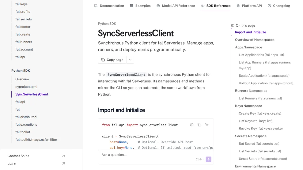Jump to Revoke Key section
The image size is (303, 170).
[x=261, y=128]
